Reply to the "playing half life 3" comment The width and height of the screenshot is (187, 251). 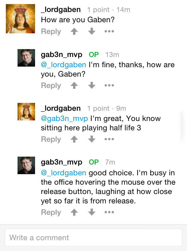click(x=51, y=139)
